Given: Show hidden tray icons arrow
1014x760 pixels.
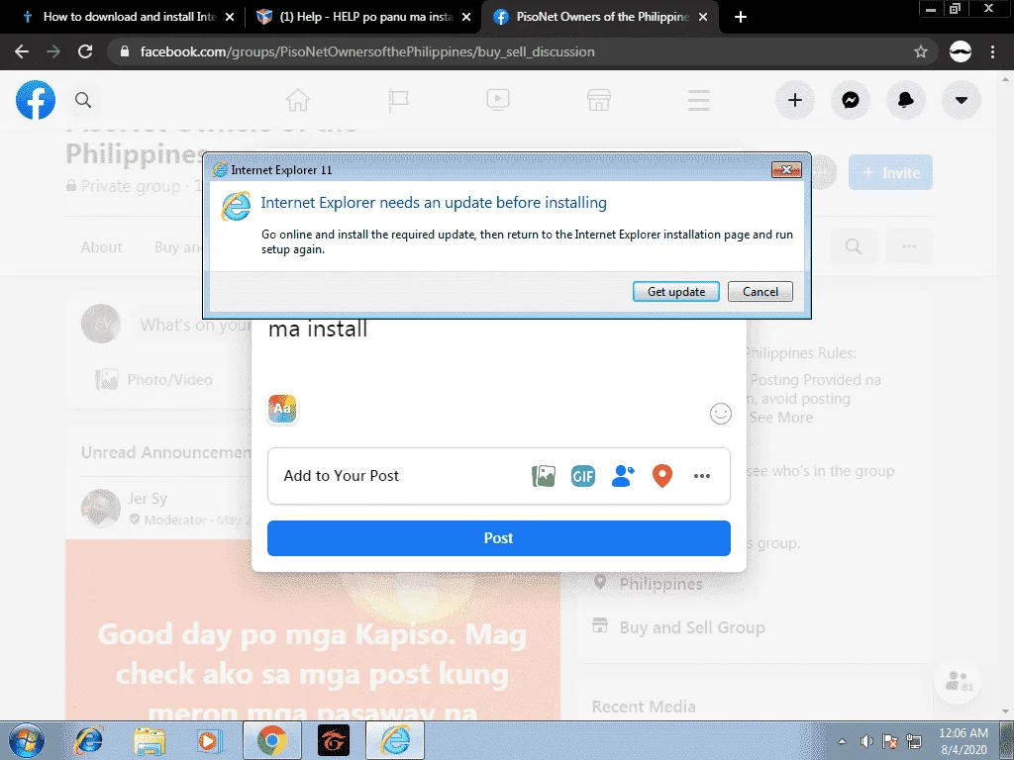Looking at the screenshot, I should pos(842,741).
